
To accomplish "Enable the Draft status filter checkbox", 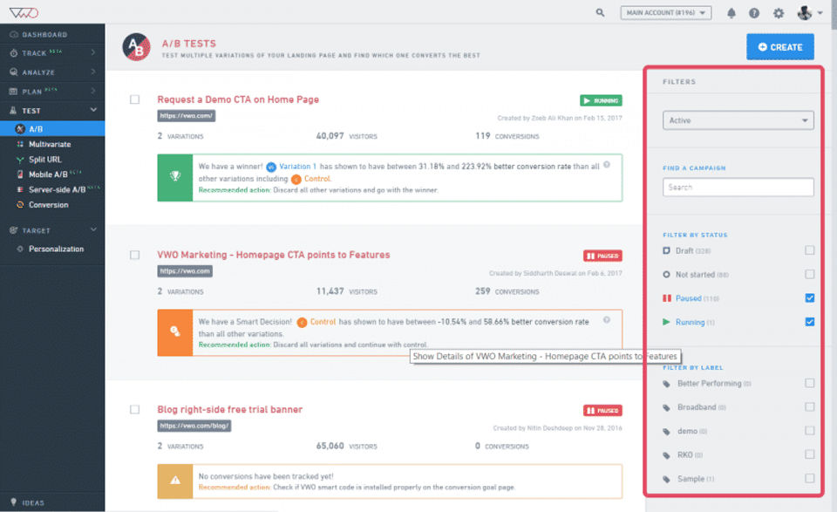I will tap(810, 250).
